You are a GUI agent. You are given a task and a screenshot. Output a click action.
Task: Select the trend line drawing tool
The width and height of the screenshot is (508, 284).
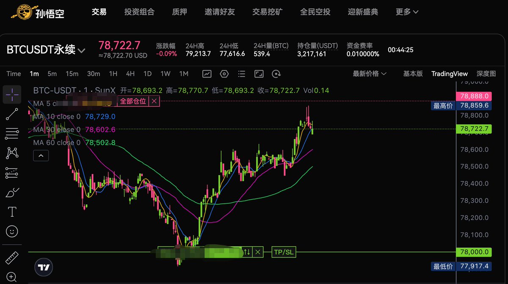tap(12, 114)
